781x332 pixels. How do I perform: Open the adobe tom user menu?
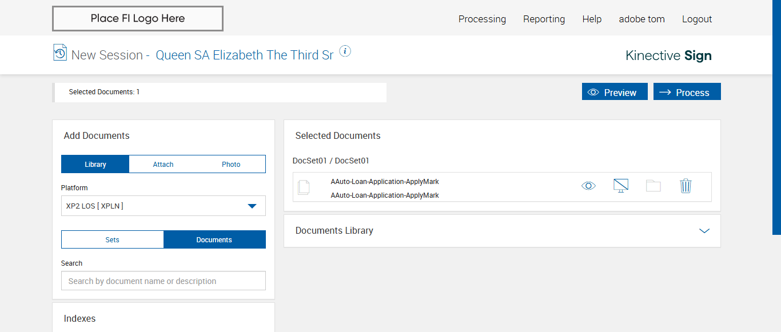[x=641, y=19]
